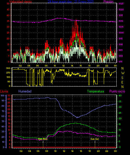Select the 'Temperatura' legend label

click(95, 91)
